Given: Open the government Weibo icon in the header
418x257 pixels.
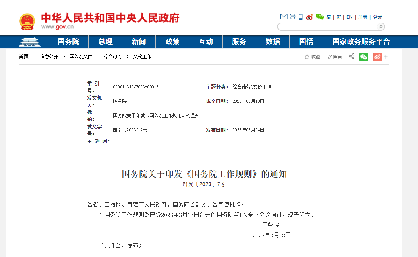Looking at the screenshot, I should tap(309, 17).
